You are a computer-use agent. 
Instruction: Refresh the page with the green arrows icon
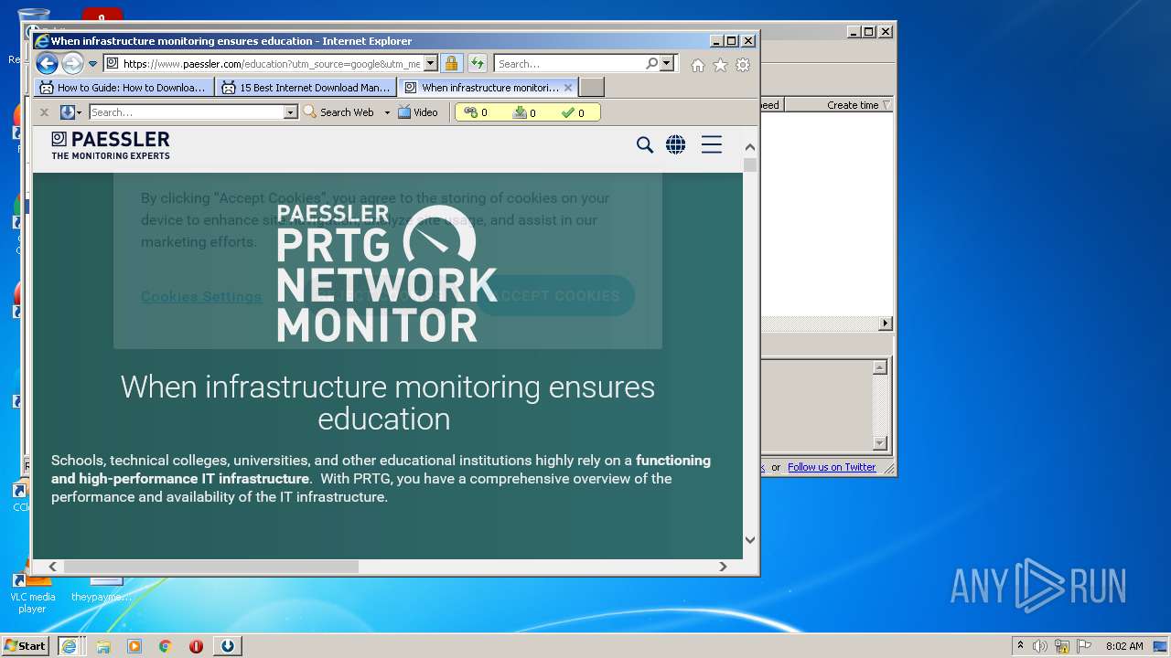[477, 64]
